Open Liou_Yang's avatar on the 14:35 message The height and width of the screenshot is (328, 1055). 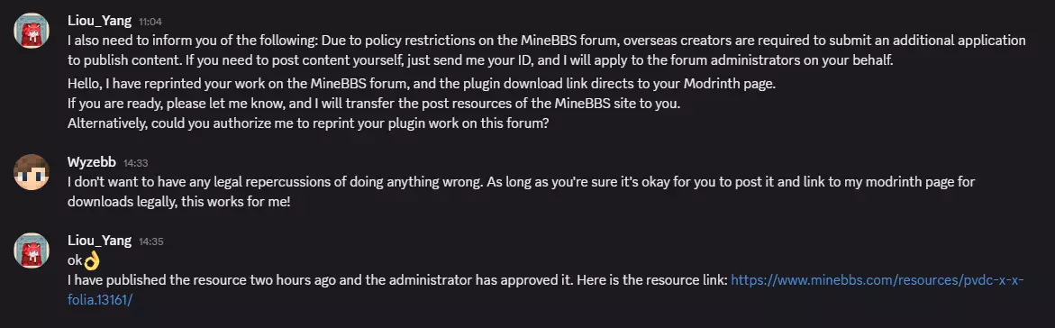32,251
